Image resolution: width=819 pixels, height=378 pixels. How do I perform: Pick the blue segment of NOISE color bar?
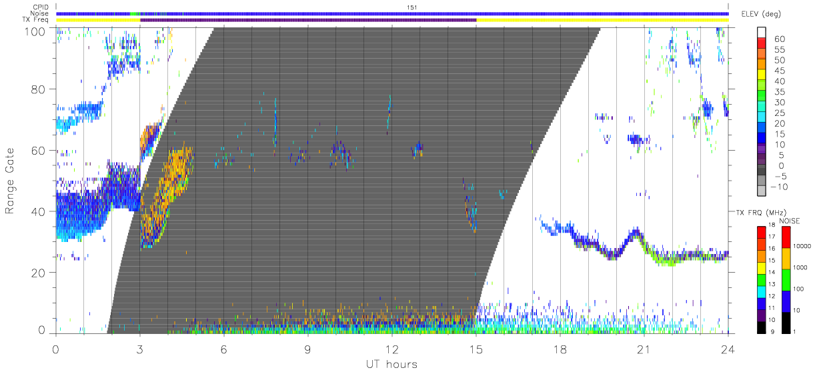click(786, 301)
